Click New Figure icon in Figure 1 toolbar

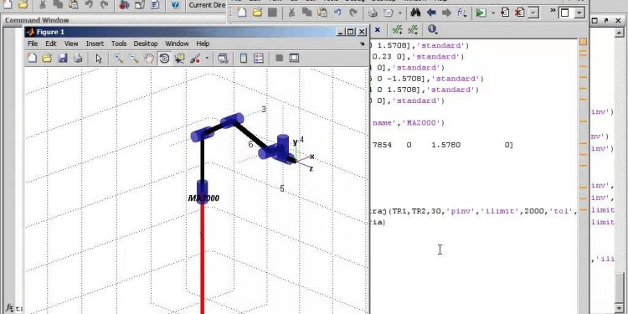pos(32,59)
